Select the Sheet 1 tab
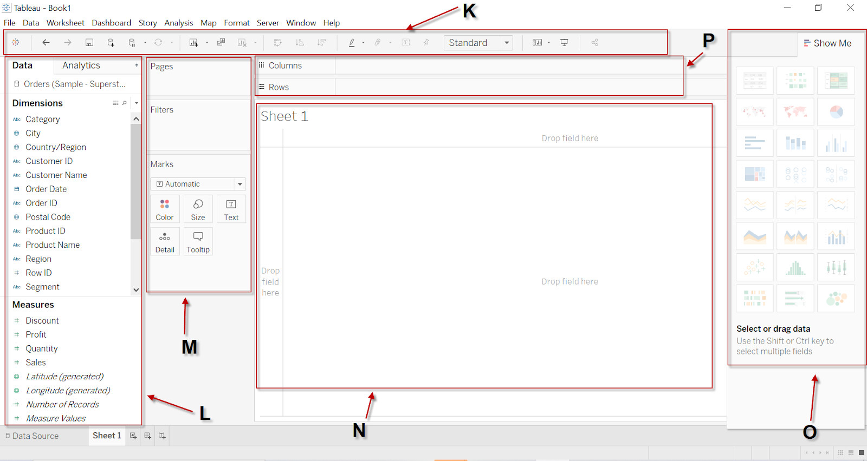The height and width of the screenshot is (461, 867). coord(107,436)
